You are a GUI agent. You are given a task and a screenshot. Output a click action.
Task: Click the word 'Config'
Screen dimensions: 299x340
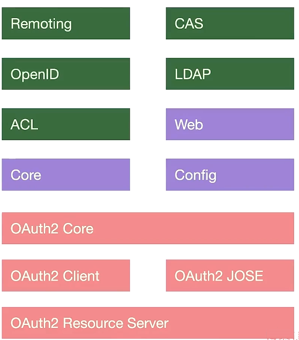pos(195,175)
